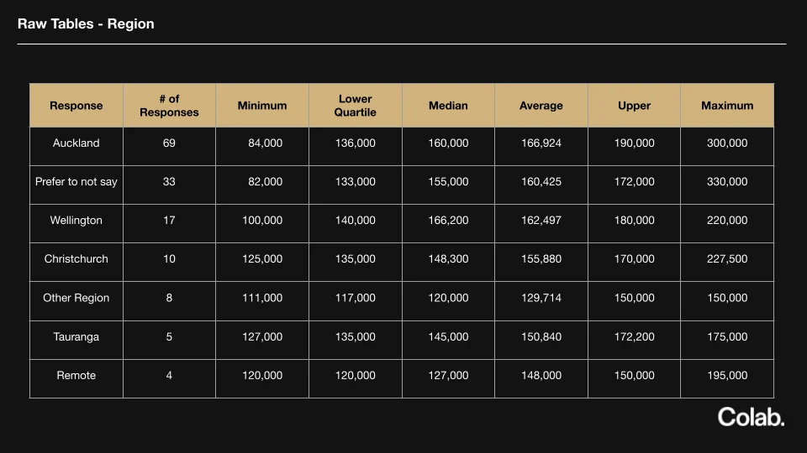Select the "Response" column header

coord(76,106)
